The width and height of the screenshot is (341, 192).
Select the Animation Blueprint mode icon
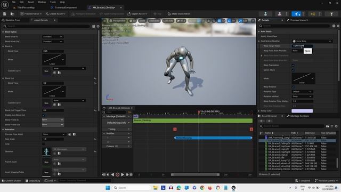pos(313,14)
